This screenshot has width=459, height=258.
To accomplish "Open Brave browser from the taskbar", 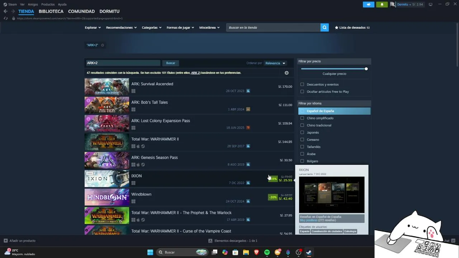I will [x=256, y=252].
